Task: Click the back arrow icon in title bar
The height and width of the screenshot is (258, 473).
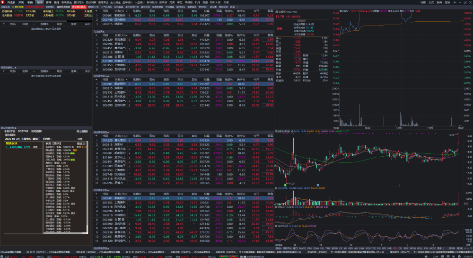Action: pos(455,2)
